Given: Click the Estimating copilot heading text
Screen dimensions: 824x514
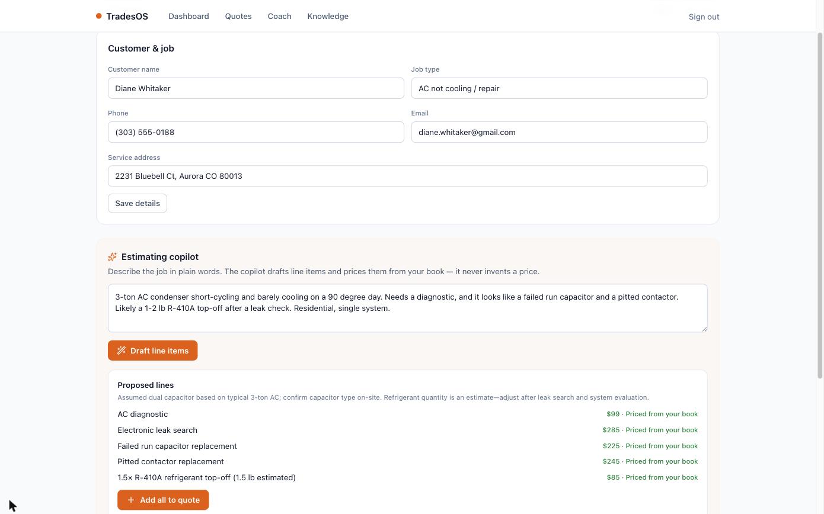Looking at the screenshot, I should pos(160,256).
